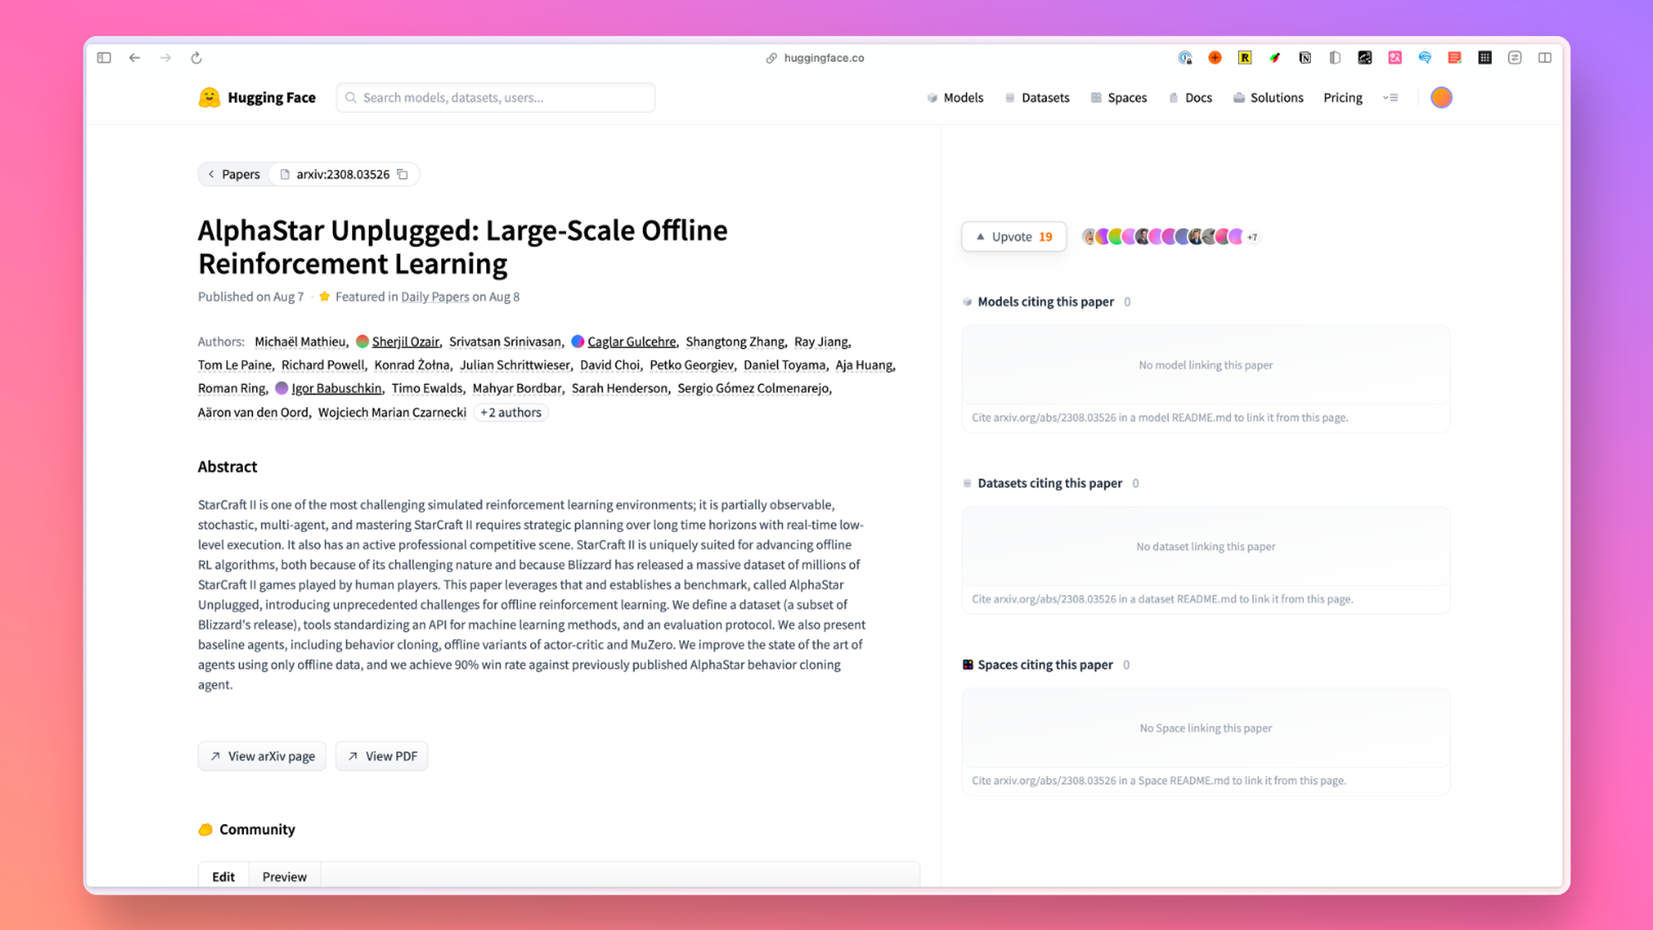Click the Models citing this paper heading
The height and width of the screenshot is (930, 1653).
[1046, 301]
